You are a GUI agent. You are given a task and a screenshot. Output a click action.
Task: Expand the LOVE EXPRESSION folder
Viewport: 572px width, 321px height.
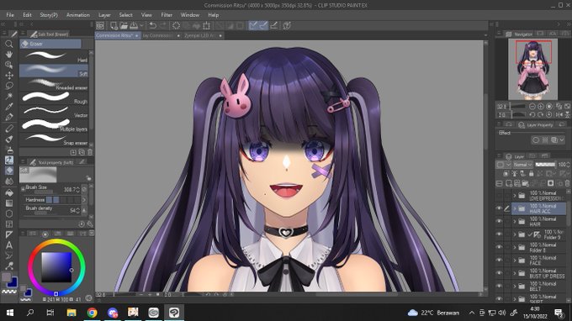coord(515,196)
